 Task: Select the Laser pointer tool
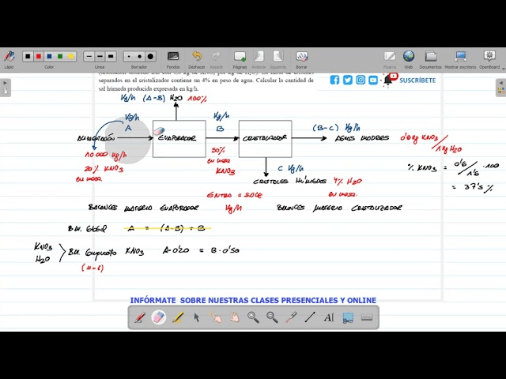291,317
